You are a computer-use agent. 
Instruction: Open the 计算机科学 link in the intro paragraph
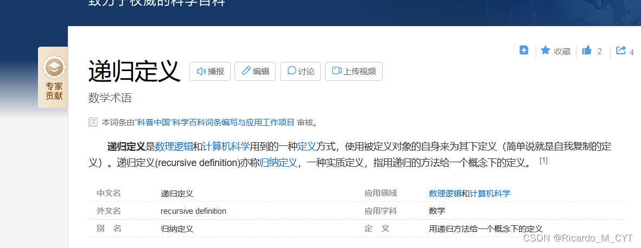[x=226, y=147]
